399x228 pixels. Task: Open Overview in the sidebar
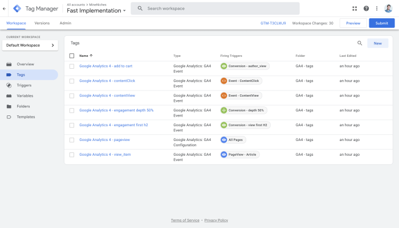pos(26,64)
